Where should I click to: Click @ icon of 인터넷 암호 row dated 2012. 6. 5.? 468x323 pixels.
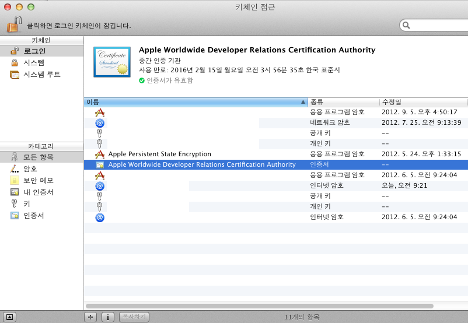(x=100, y=217)
